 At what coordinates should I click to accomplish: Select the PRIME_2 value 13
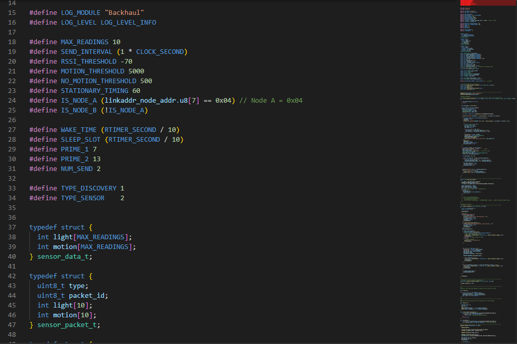point(97,159)
